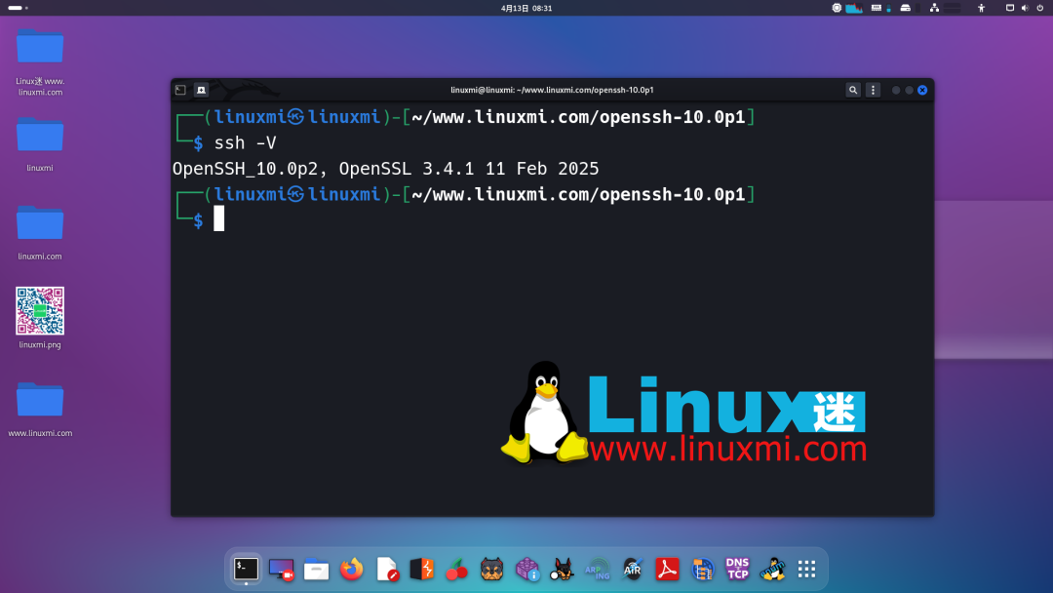
Task: Open the purple brick info app in dock
Action: (527, 570)
